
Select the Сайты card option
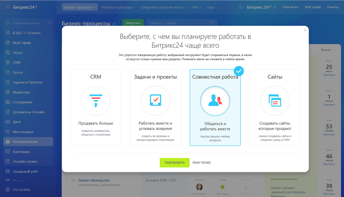pos(275,108)
